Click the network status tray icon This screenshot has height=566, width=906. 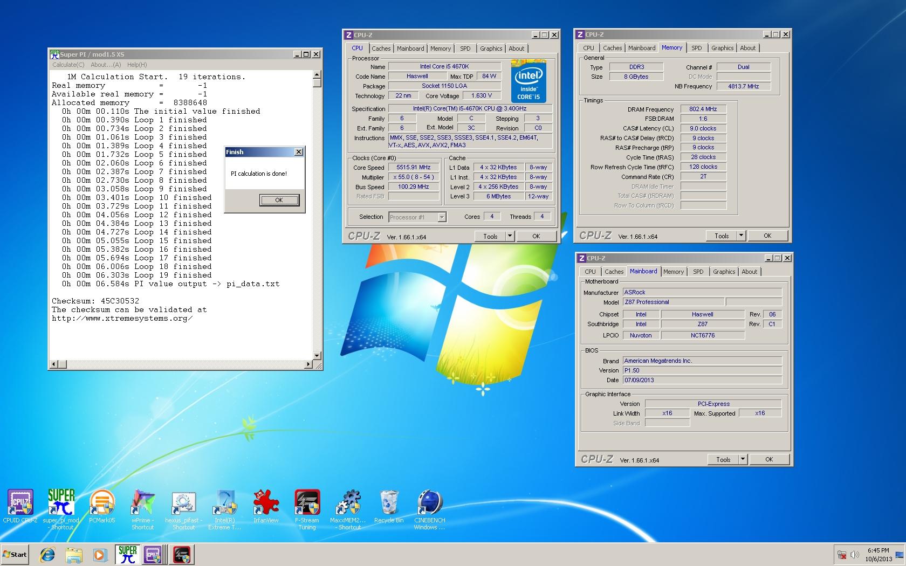[842, 555]
